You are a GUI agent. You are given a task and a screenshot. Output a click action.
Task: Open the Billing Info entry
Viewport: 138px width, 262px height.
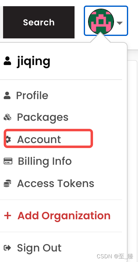45,161
